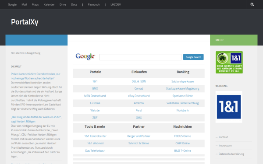Screen dimensions: 263x164
Task: Click the 'Portale' column heading
Action: coord(95,72)
